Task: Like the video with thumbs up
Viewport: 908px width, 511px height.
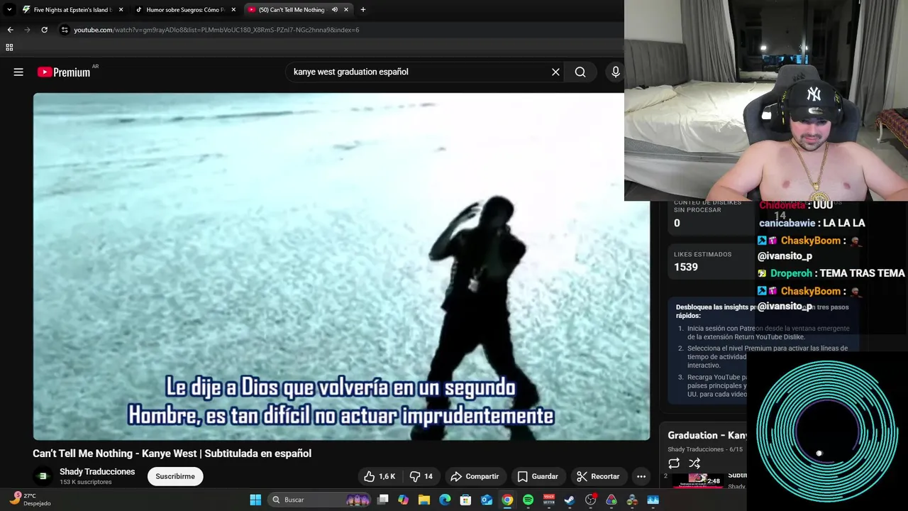Action: point(380,476)
